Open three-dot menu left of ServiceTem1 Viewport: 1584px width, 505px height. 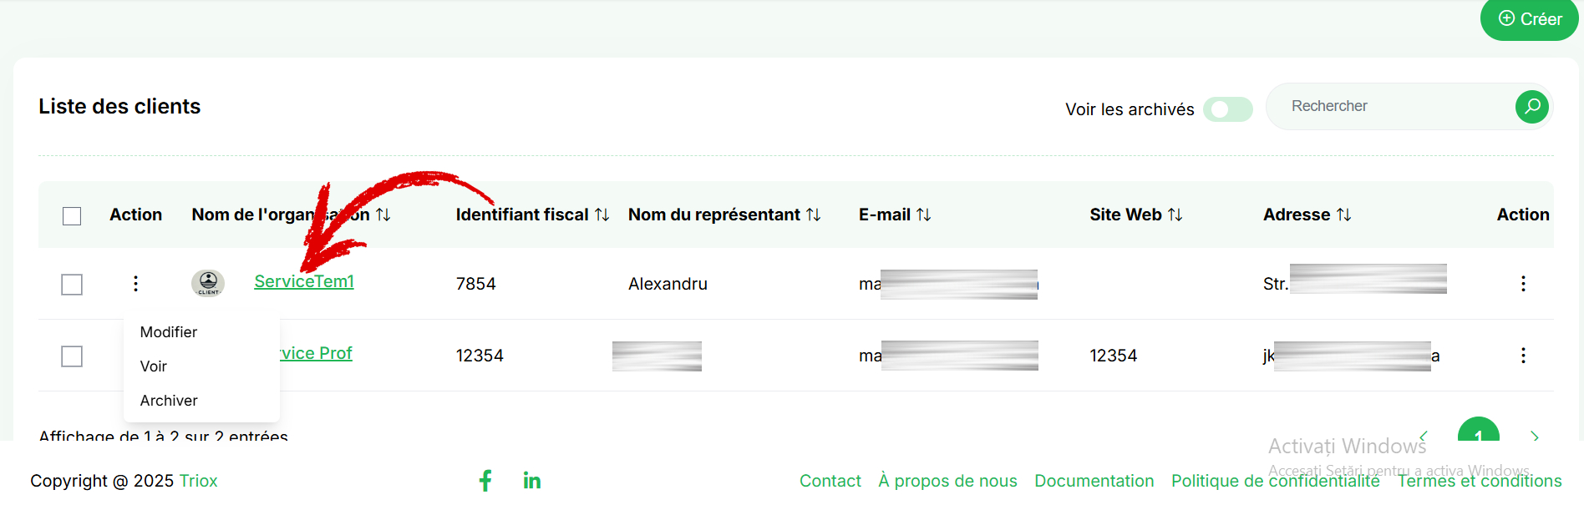pyautogui.click(x=135, y=284)
